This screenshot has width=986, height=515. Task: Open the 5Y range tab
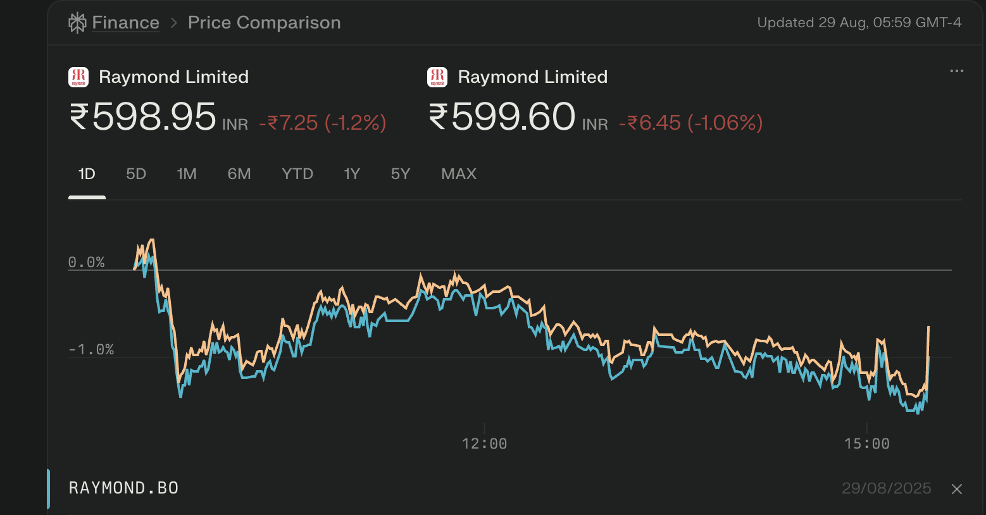[401, 174]
